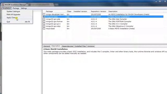Click 'The GNU Objective-C Compiler' description

[121, 26]
